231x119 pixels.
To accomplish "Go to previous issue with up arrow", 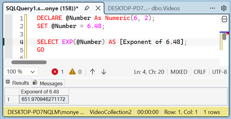I will click(x=92, y=72).
